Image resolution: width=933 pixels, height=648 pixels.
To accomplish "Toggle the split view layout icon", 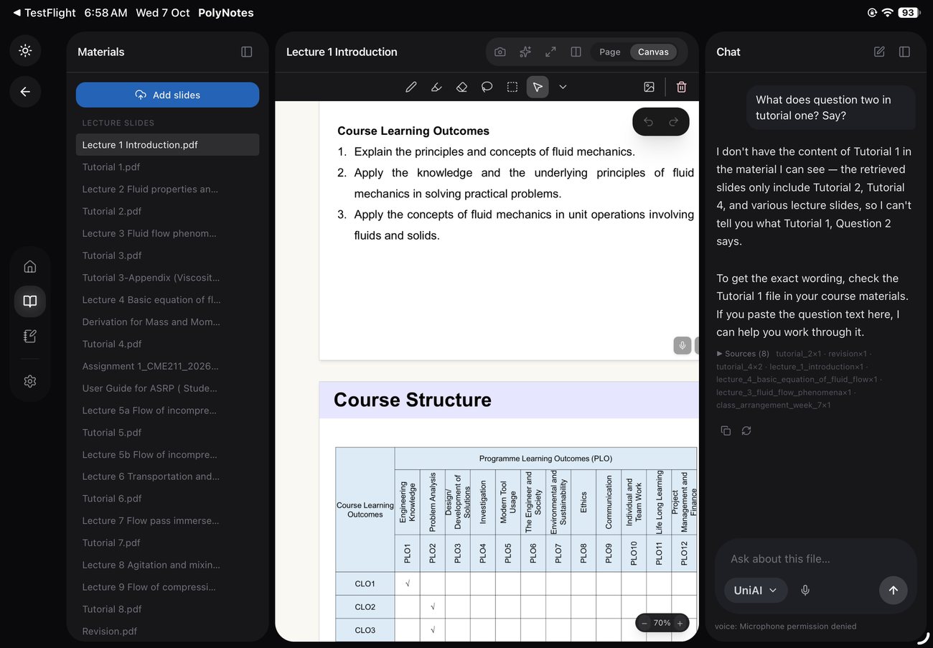I will point(576,52).
